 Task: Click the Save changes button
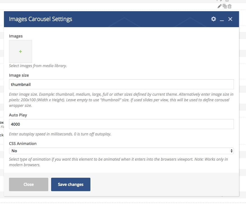point(70,184)
